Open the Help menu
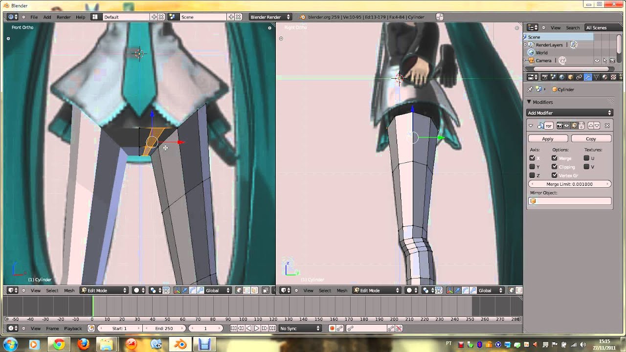Image resolution: width=626 pixels, height=352 pixels. click(80, 17)
